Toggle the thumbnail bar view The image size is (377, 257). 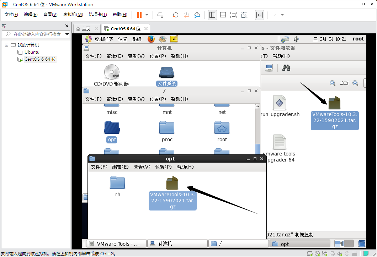[x=223, y=15]
